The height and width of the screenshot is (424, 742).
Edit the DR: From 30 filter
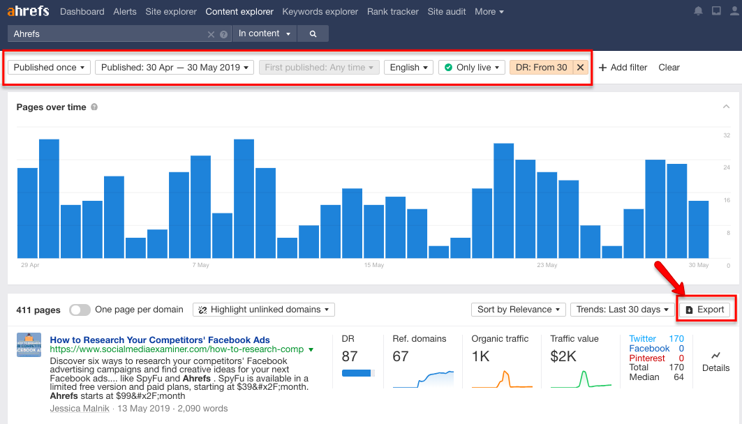click(x=541, y=68)
